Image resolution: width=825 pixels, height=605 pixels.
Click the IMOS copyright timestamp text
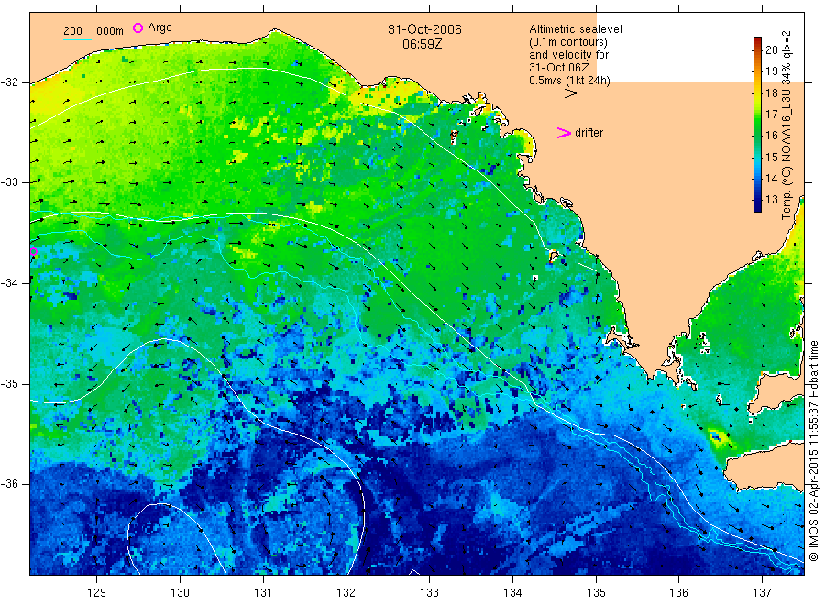tap(814, 451)
